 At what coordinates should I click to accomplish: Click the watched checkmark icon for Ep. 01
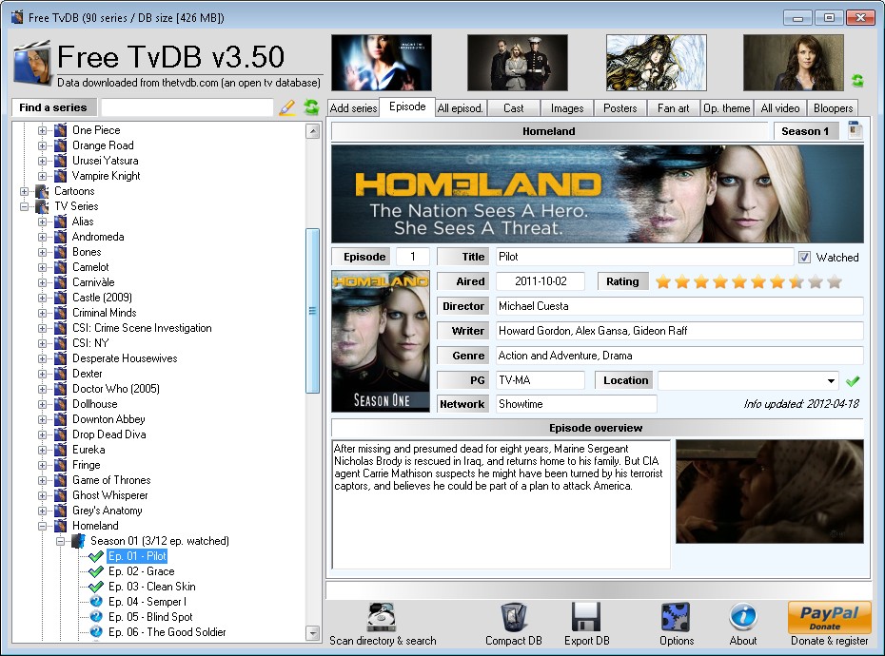[x=96, y=556]
